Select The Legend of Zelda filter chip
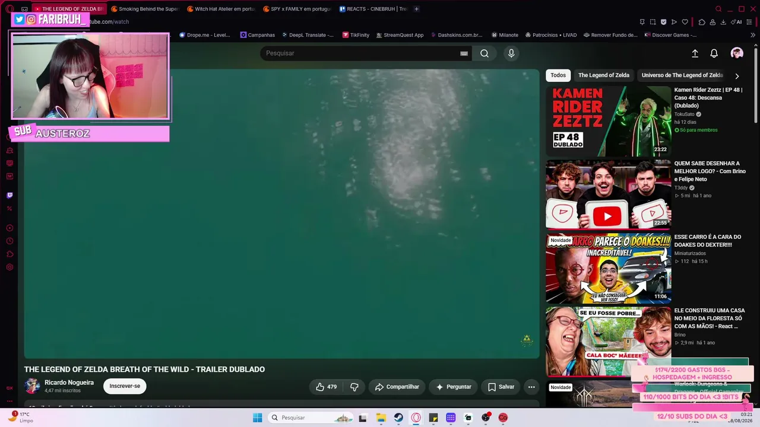760x427 pixels. point(604,75)
